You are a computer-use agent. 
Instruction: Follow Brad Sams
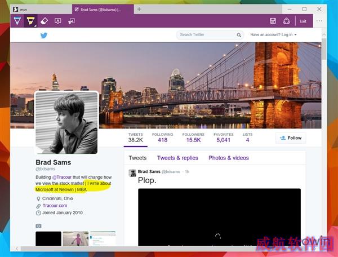[291, 138]
